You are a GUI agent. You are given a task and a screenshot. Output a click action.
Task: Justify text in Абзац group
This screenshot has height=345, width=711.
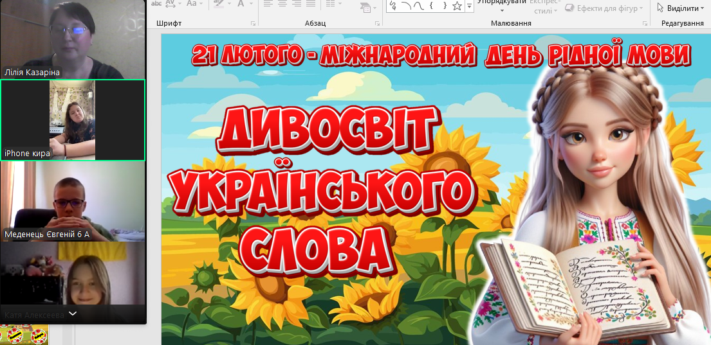point(311,4)
